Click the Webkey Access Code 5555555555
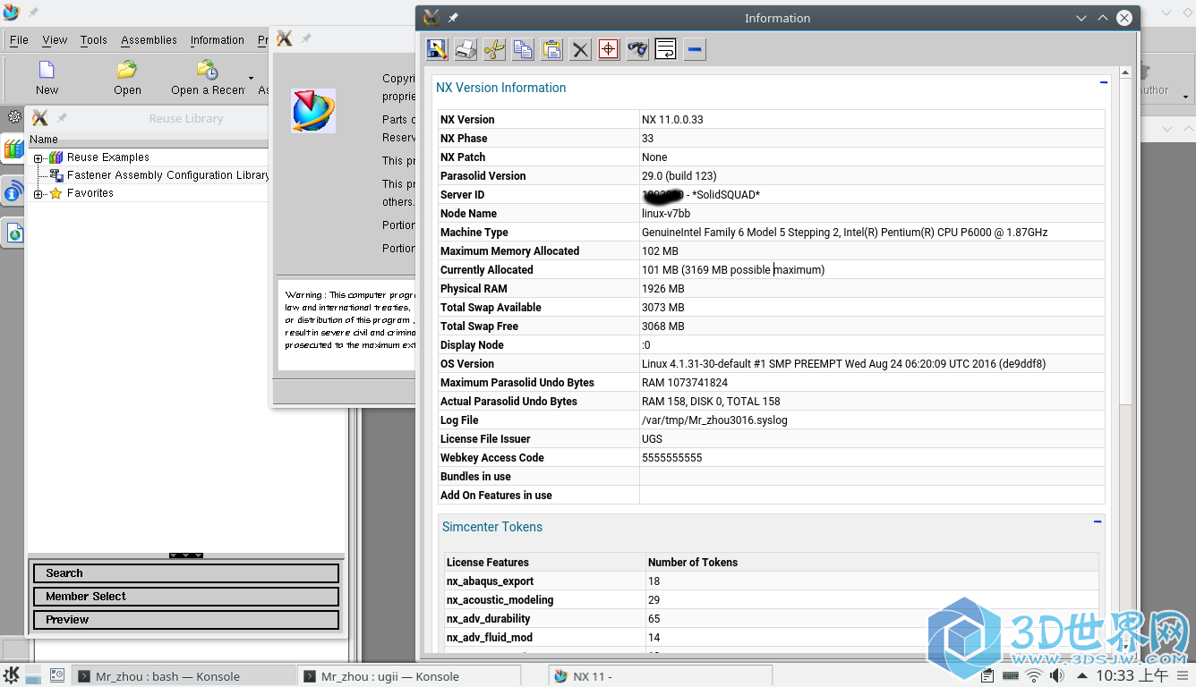This screenshot has width=1196, height=687. click(671, 458)
